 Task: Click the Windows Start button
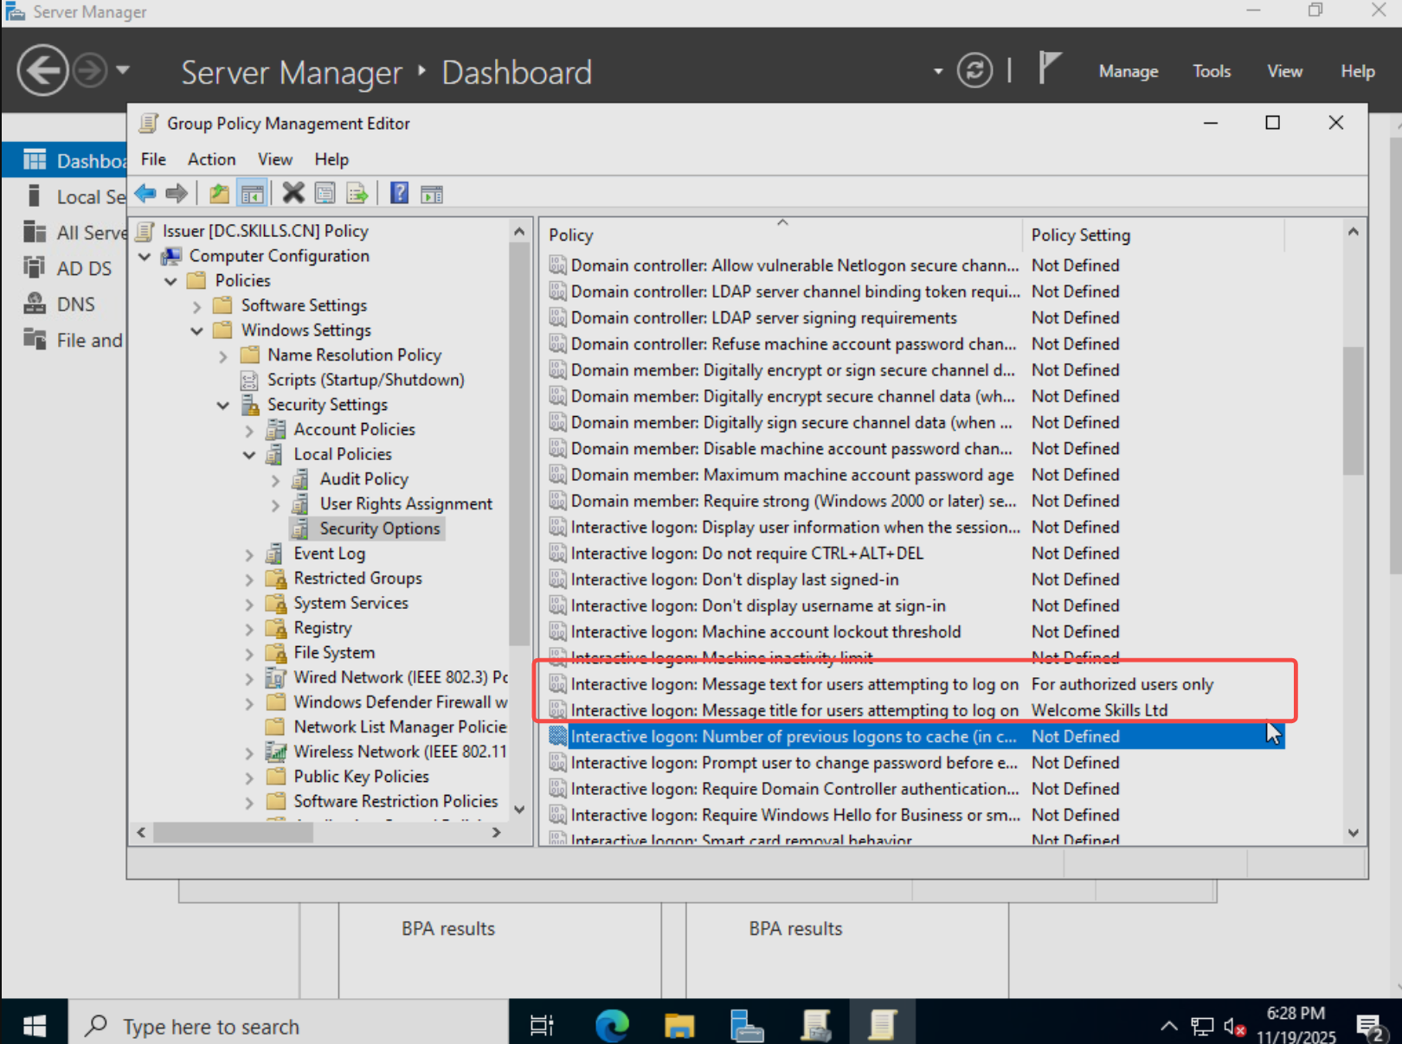(x=35, y=1026)
